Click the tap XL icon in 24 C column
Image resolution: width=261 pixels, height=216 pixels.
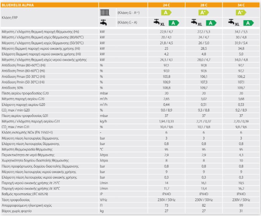(x=159, y=23)
